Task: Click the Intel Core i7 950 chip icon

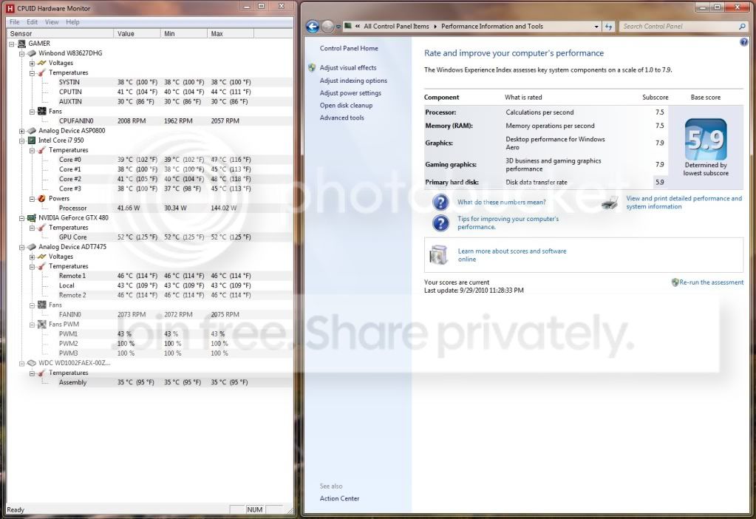Action: (x=31, y=140)
